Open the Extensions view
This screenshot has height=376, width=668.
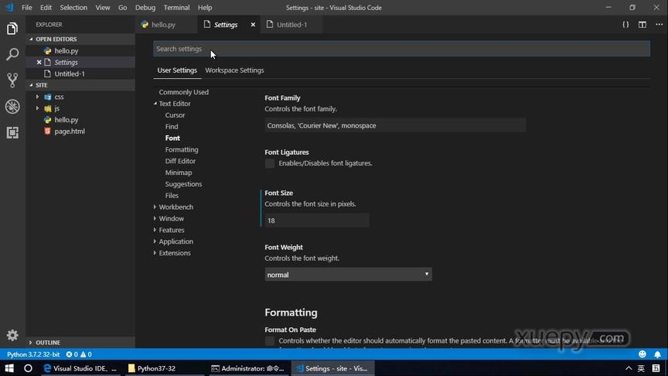coord(12,132)
